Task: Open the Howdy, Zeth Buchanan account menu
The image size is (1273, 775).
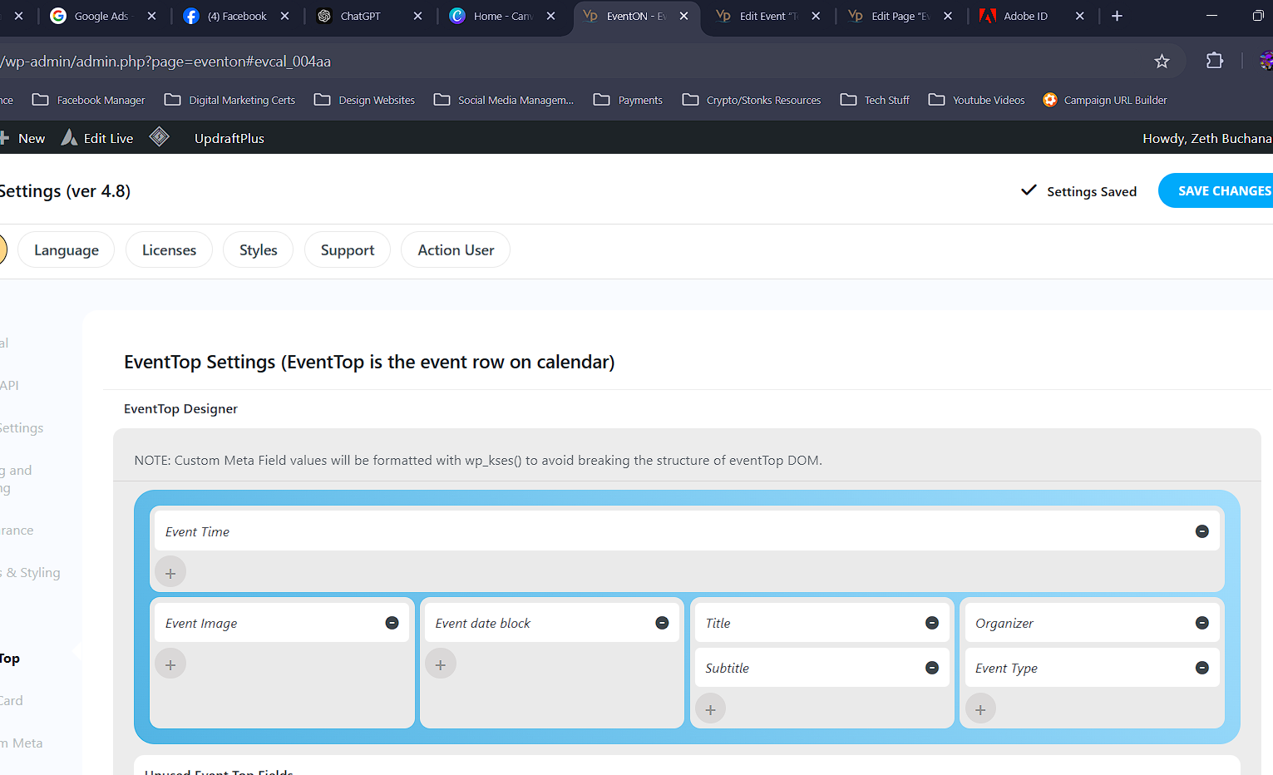Action: click(1207, 138)
